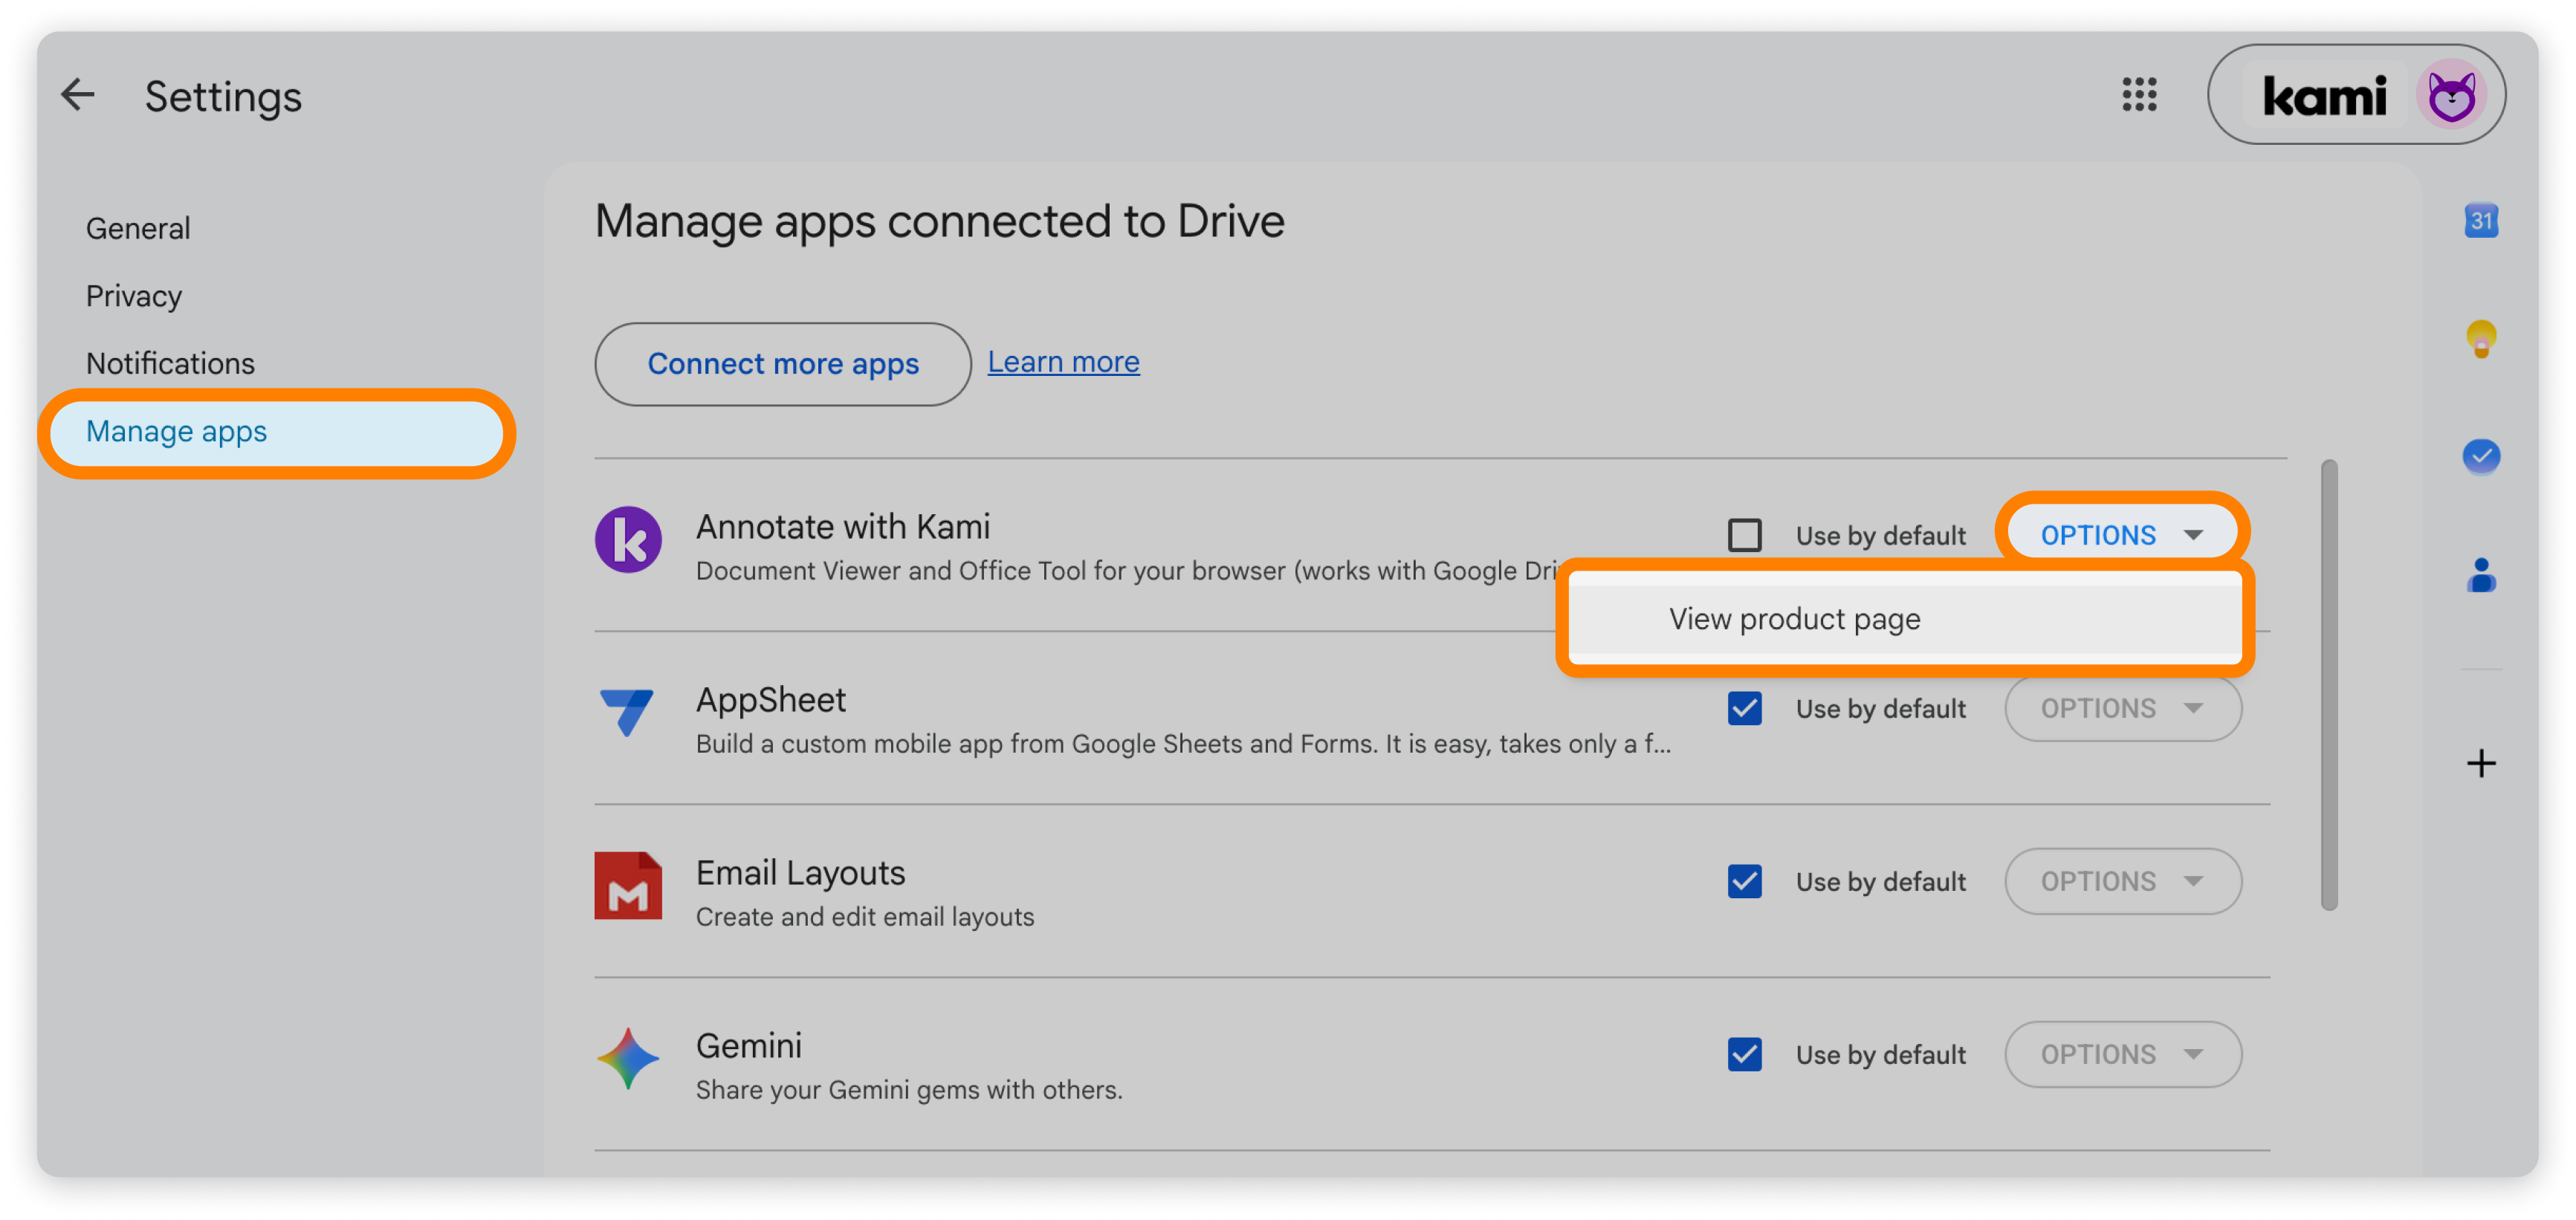2576x1220 pixels.
Task: Uncheck Use by default for AppSheet
Action: tap(1744, 708)
